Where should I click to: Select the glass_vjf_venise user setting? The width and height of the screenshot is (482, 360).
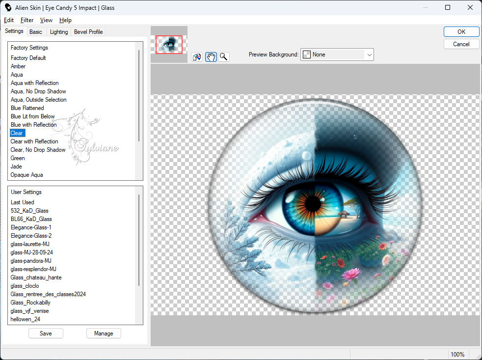coord(29,310)
